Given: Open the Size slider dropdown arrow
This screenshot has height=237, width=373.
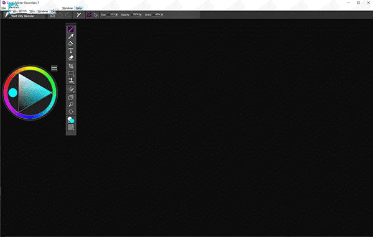Looking at the screenshot, I should coord(117,15).
